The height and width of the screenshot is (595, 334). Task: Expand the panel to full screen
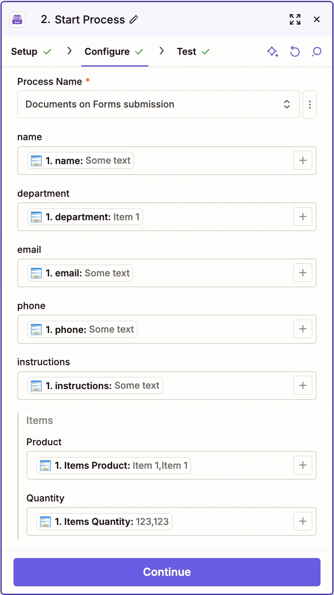click(295, 19)
